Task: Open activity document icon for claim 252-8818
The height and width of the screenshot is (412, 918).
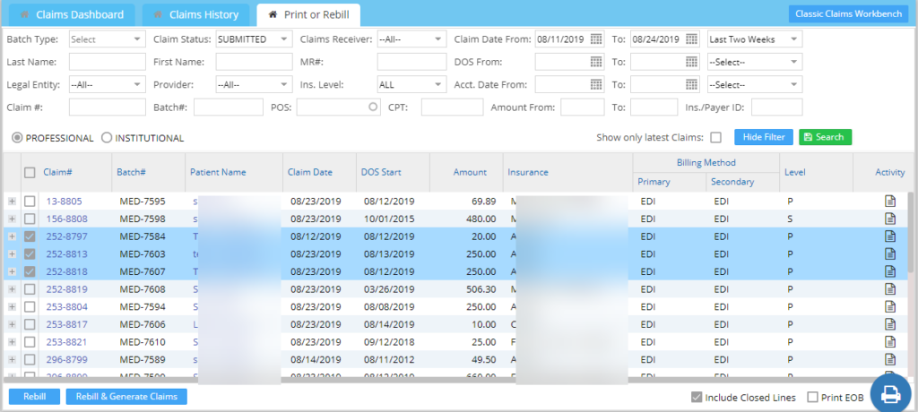Action: coord(890,271)
